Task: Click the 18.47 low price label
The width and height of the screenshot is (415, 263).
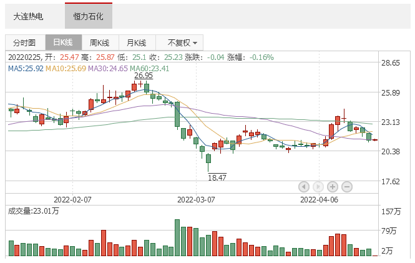Action: (217, 177)
